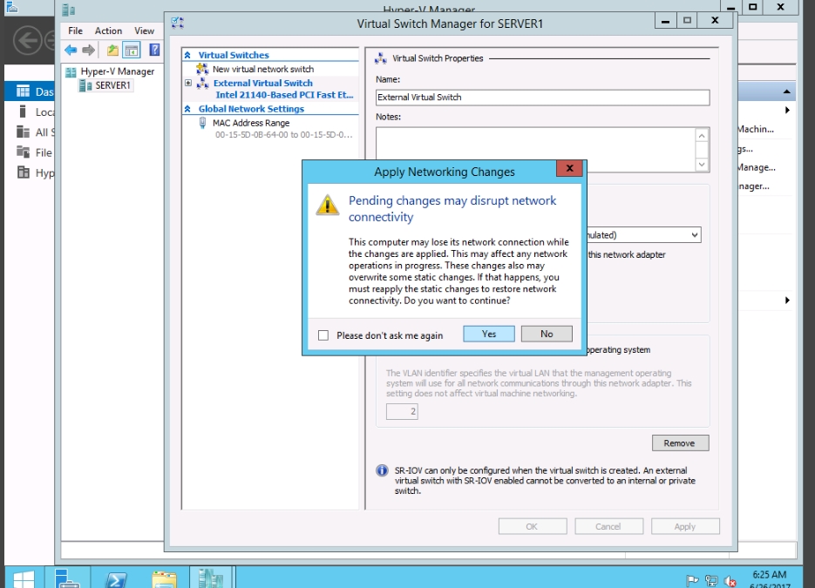
Task: Open Local Server in Server Manager sidebar
Action: 31,112
